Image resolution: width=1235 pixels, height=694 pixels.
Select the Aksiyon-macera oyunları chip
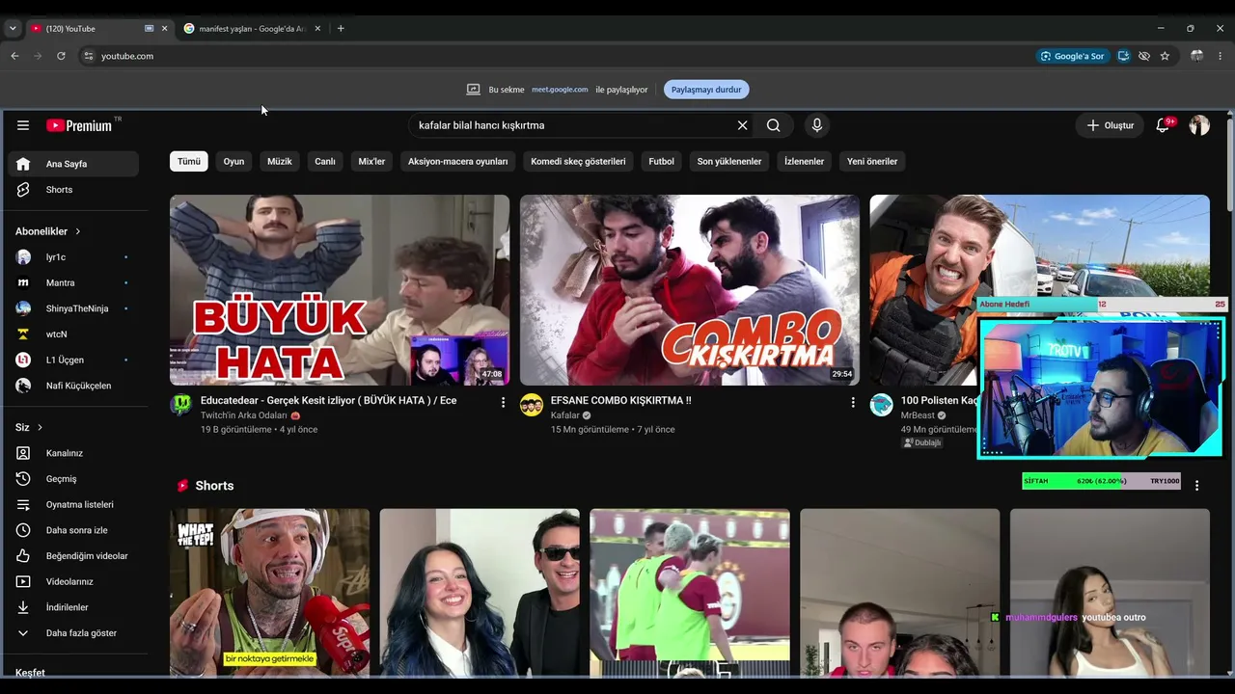click(457, 161)
